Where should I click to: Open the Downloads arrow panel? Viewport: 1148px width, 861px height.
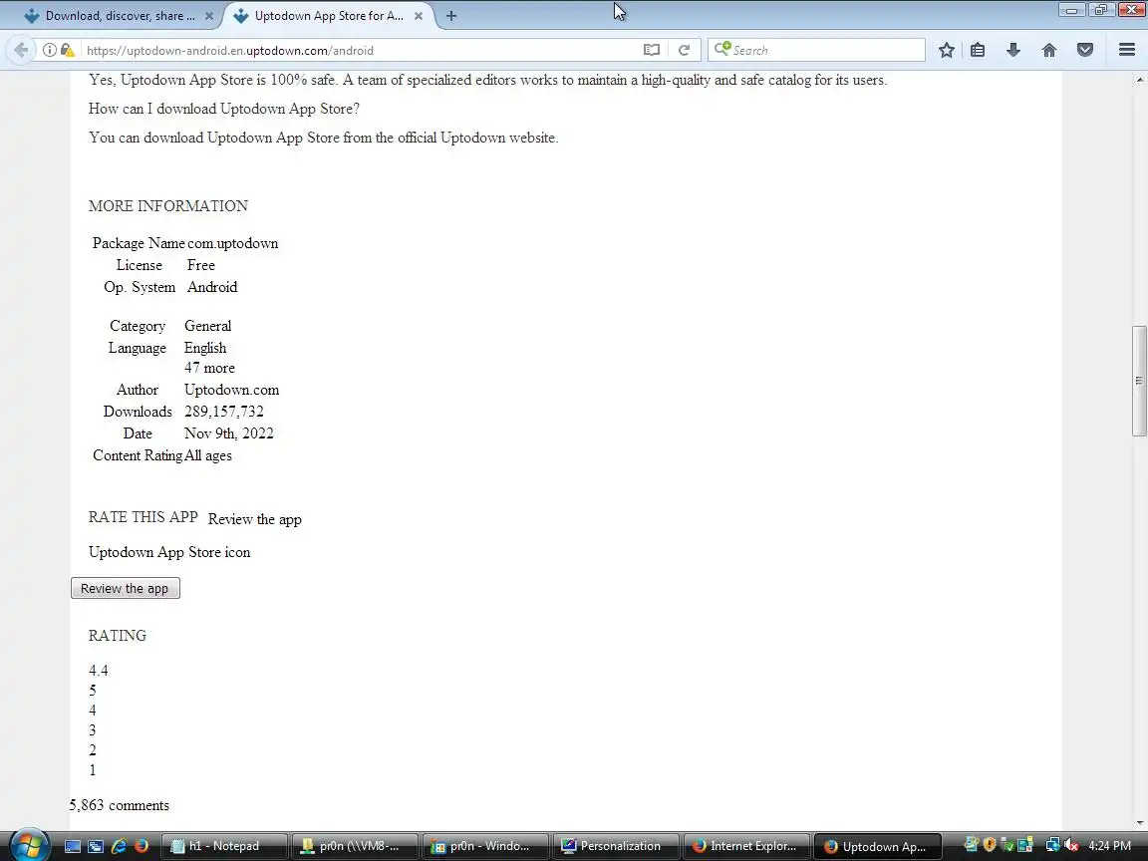pyautogui.click(x=1013, y=50)
